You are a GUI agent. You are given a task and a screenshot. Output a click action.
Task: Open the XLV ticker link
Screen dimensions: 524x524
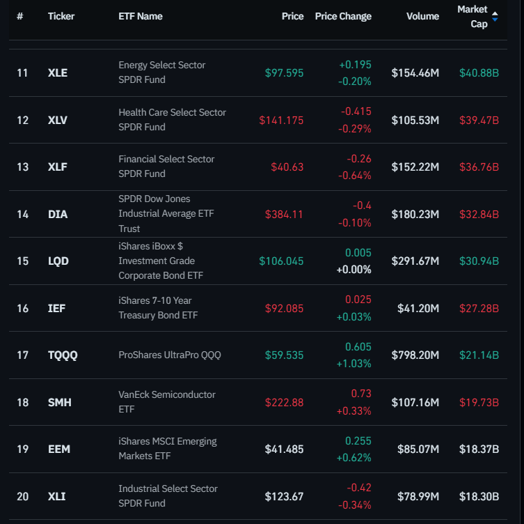pos(58,120)
